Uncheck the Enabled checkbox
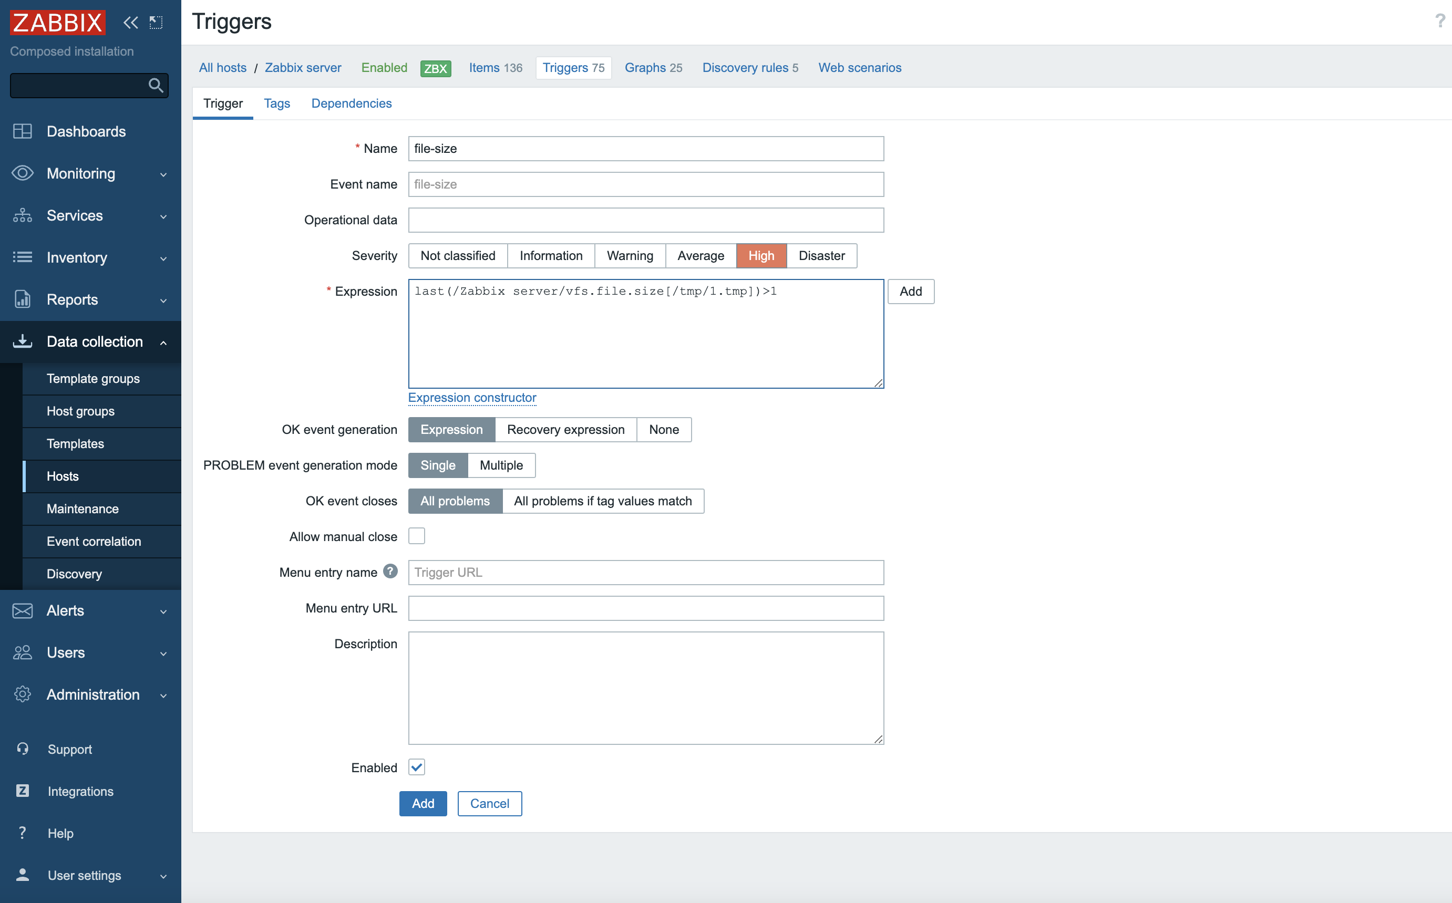Screen dimensions: 1452x903 (x=417, y=767)
